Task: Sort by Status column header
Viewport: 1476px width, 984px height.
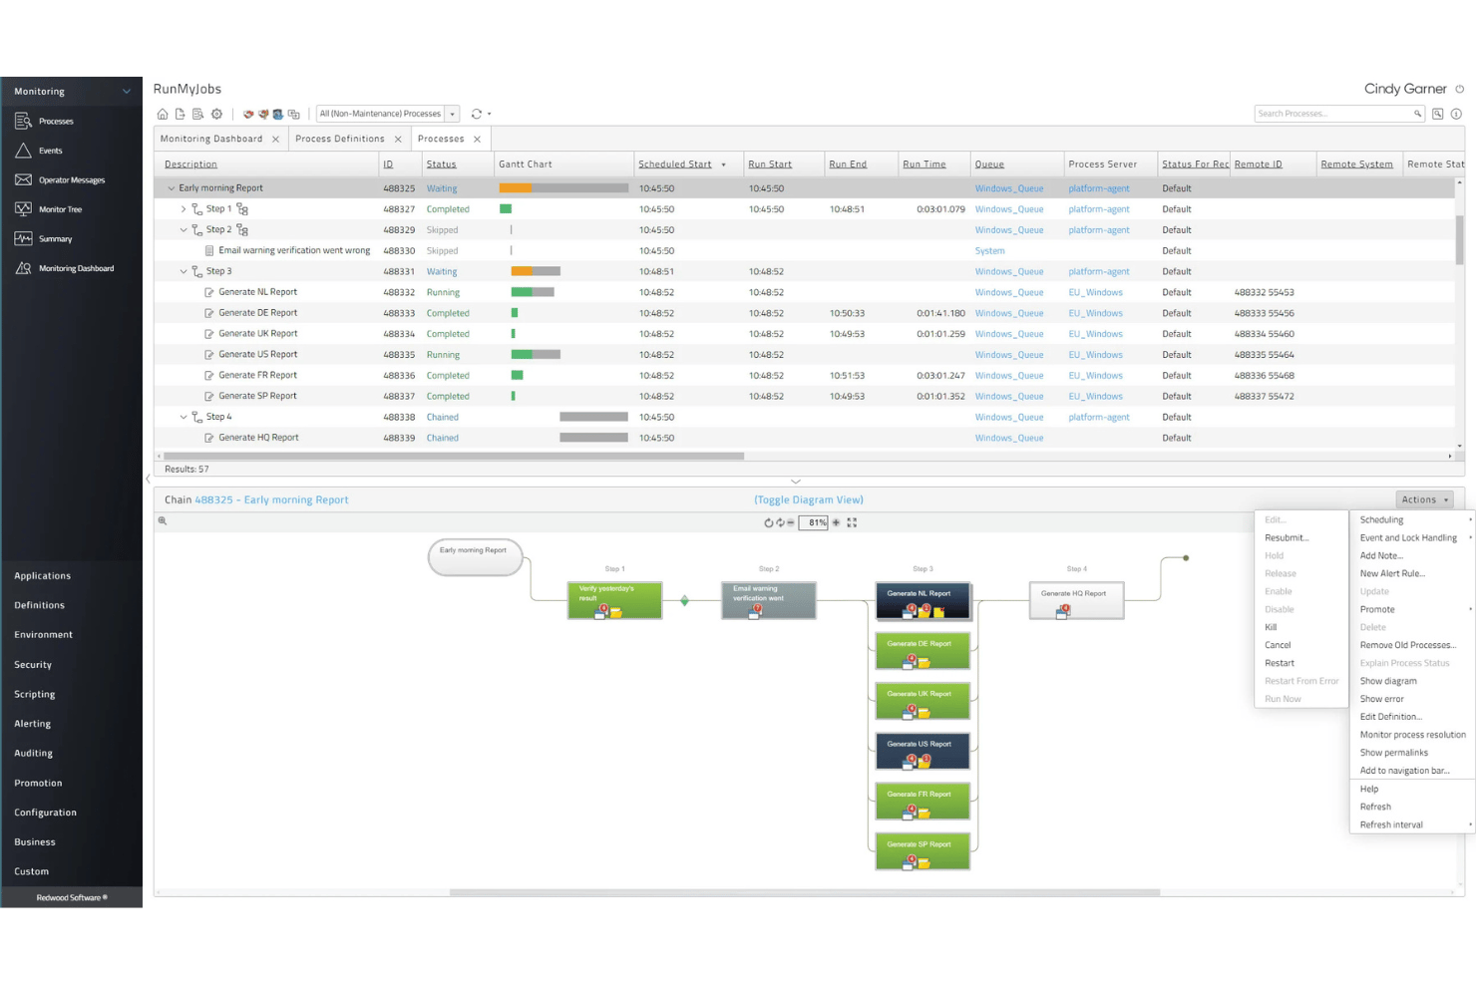Action: (441, 164)
